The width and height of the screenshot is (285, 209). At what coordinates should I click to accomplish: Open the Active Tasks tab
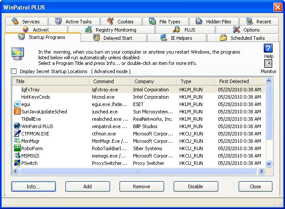(x=74, y=21)
